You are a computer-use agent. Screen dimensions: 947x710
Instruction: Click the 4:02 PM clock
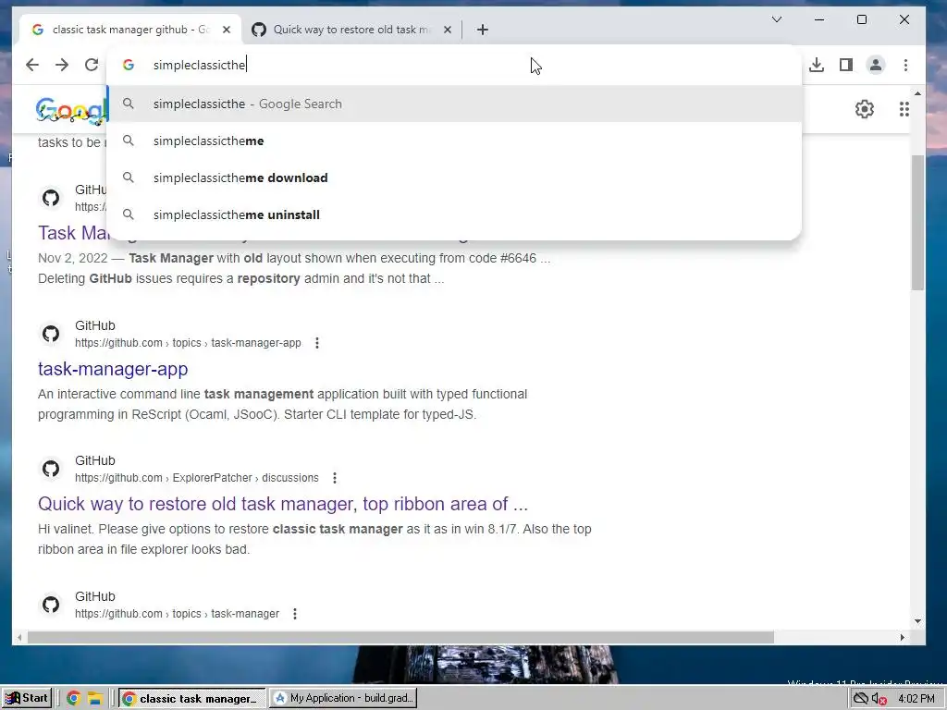pyautogui.click(x=916, y=699)
